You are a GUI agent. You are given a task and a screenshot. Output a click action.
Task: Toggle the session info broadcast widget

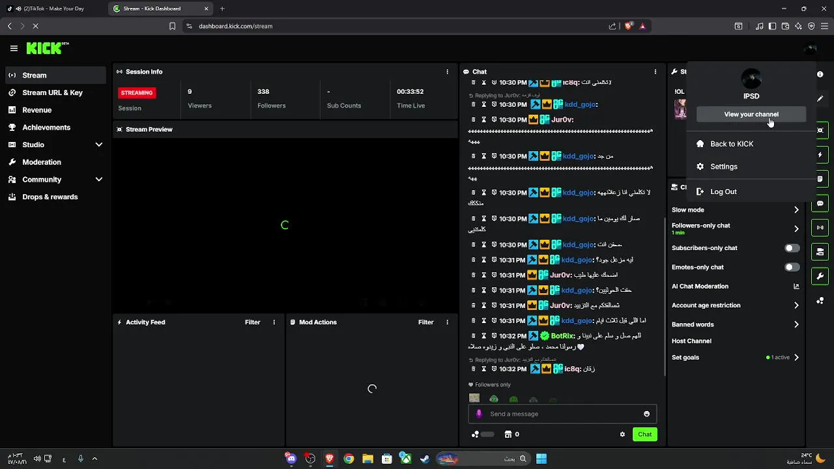point(820,227)
